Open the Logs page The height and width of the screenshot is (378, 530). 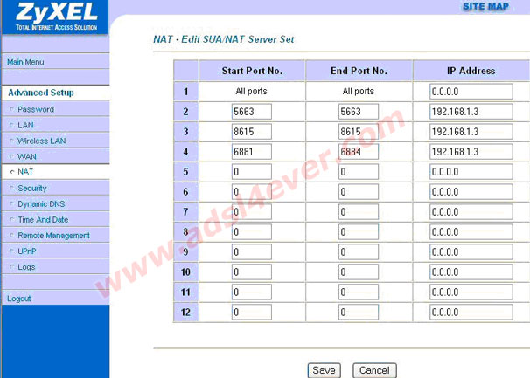point(26,267)
